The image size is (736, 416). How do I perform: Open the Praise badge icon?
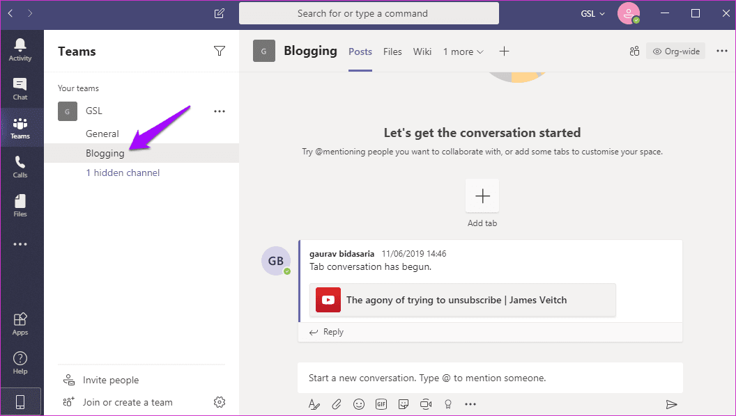(448, 403)
